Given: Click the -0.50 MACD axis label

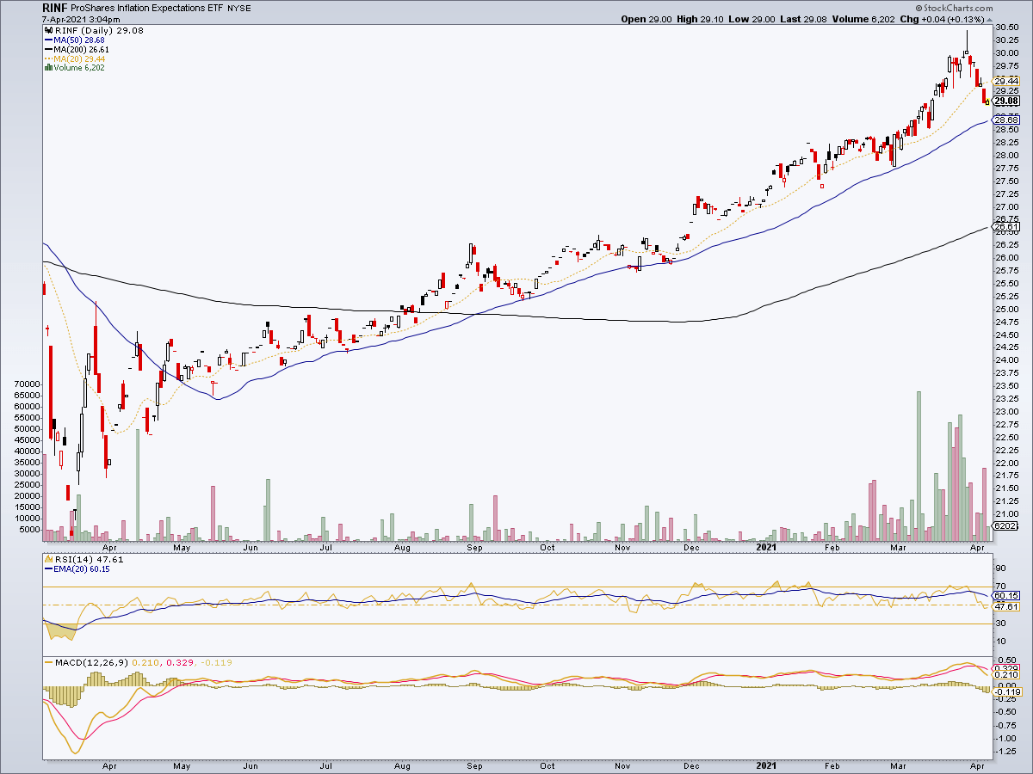Looking at the screenshot, I should tap(1005, 710).
